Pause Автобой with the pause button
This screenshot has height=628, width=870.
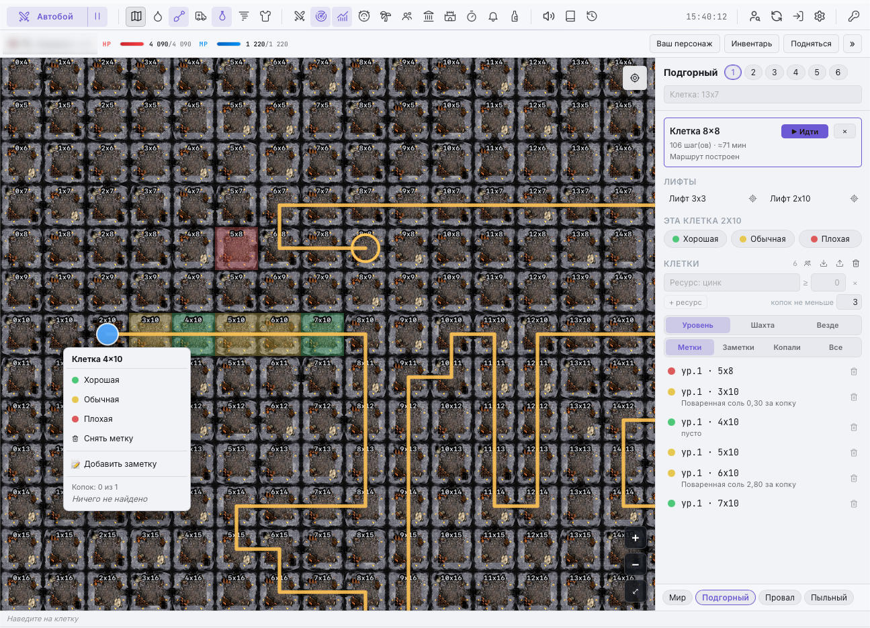[x=97, y=17]
